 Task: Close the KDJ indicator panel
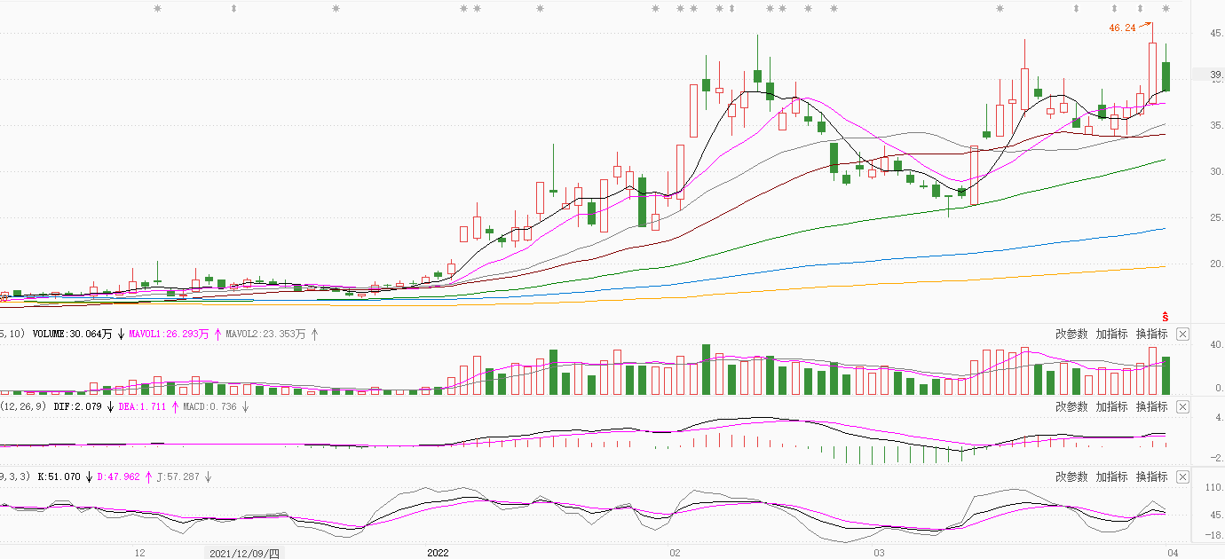click(1182, 476)
